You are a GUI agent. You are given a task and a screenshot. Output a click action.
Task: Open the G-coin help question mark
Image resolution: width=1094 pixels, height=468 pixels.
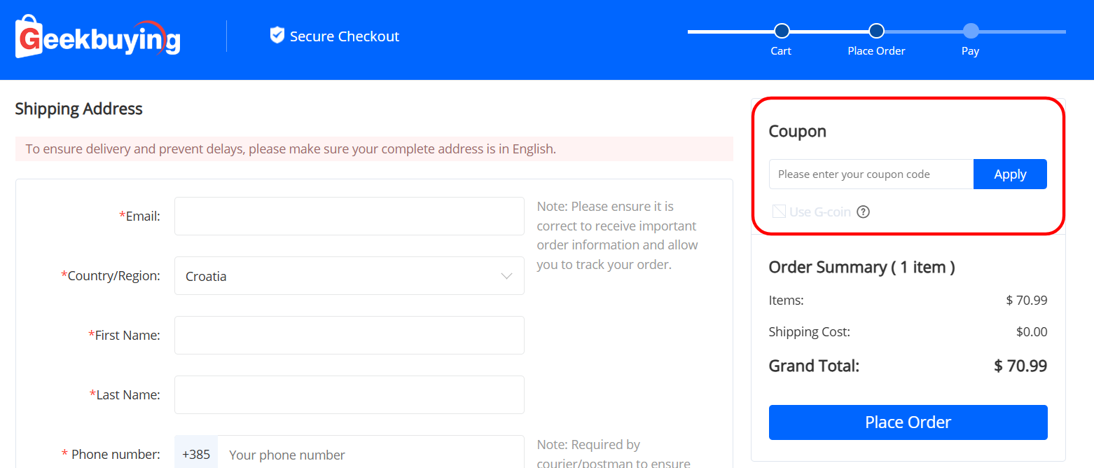tap(863, 212)
